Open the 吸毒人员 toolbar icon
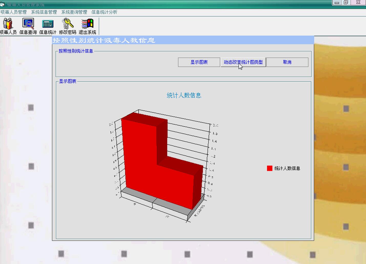This screenshot has width=366, height=264. [8, 26]
